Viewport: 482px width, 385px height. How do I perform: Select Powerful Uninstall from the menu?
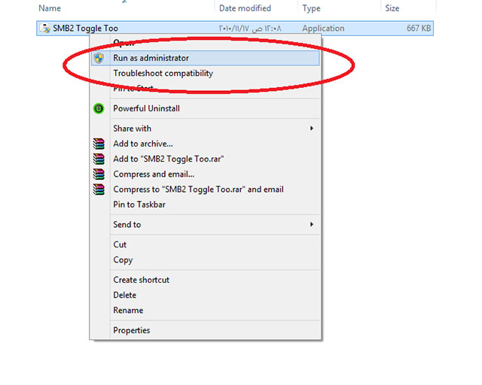click(x=206, y=108)
